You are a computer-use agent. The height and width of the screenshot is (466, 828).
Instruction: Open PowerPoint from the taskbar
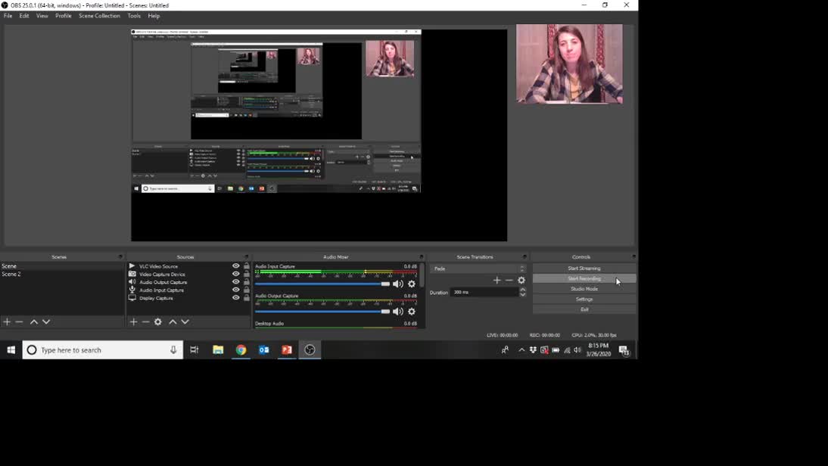click(x=287, y=350)
